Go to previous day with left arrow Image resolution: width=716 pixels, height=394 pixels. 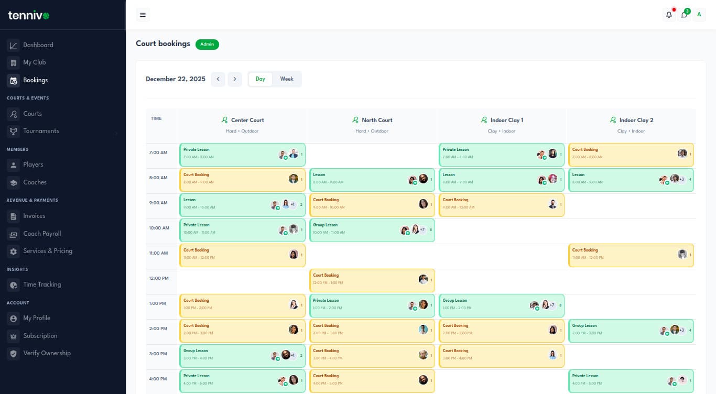click(x=218, y=79)
